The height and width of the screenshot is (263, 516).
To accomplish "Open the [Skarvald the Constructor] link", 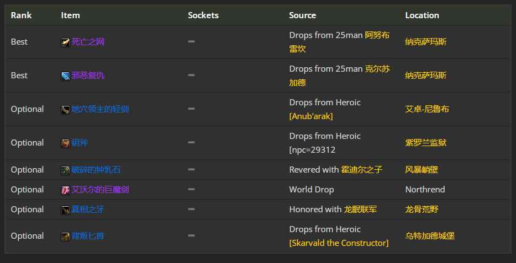I will click(339, 243).
